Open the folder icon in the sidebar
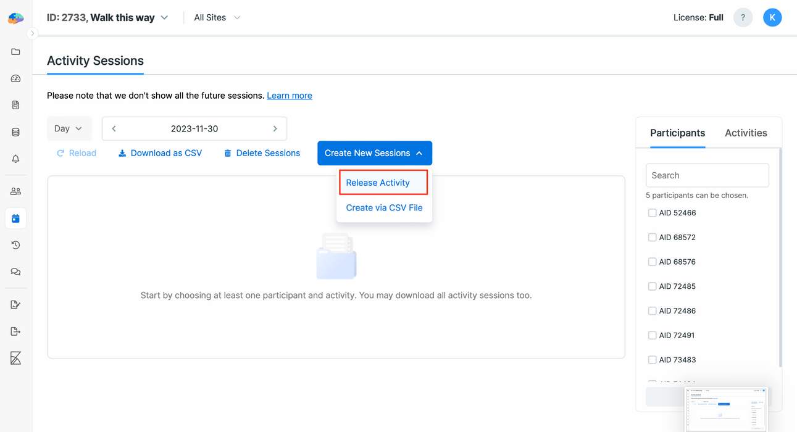This screenshot has height=432, width=797. coord(15,52)
